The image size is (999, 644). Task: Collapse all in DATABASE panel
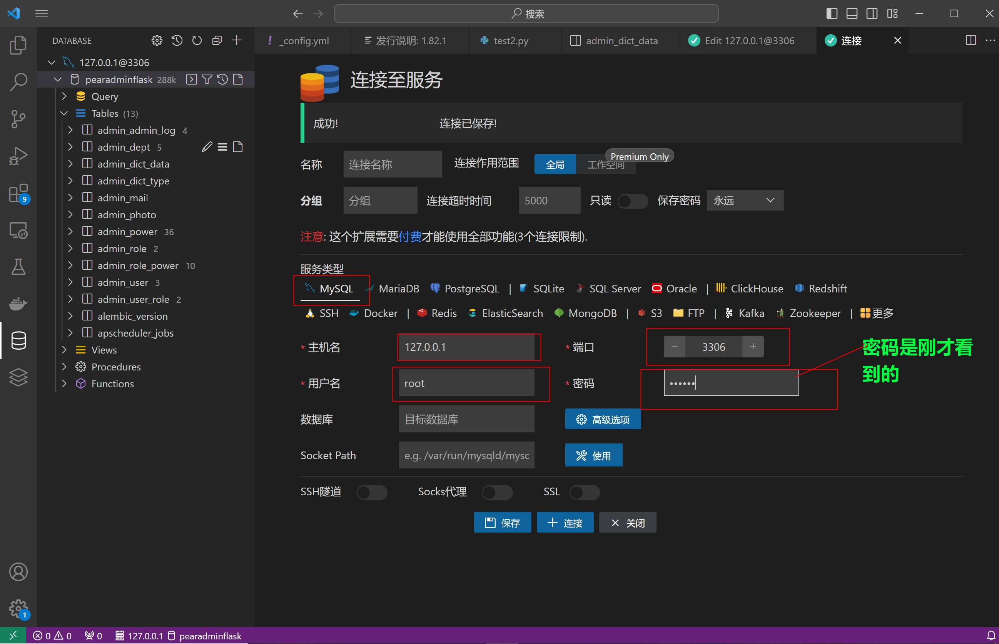pyautogui.click(x=217, y=41)
